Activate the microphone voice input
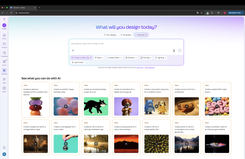This screenshot has width=245, height=159. 174,51
